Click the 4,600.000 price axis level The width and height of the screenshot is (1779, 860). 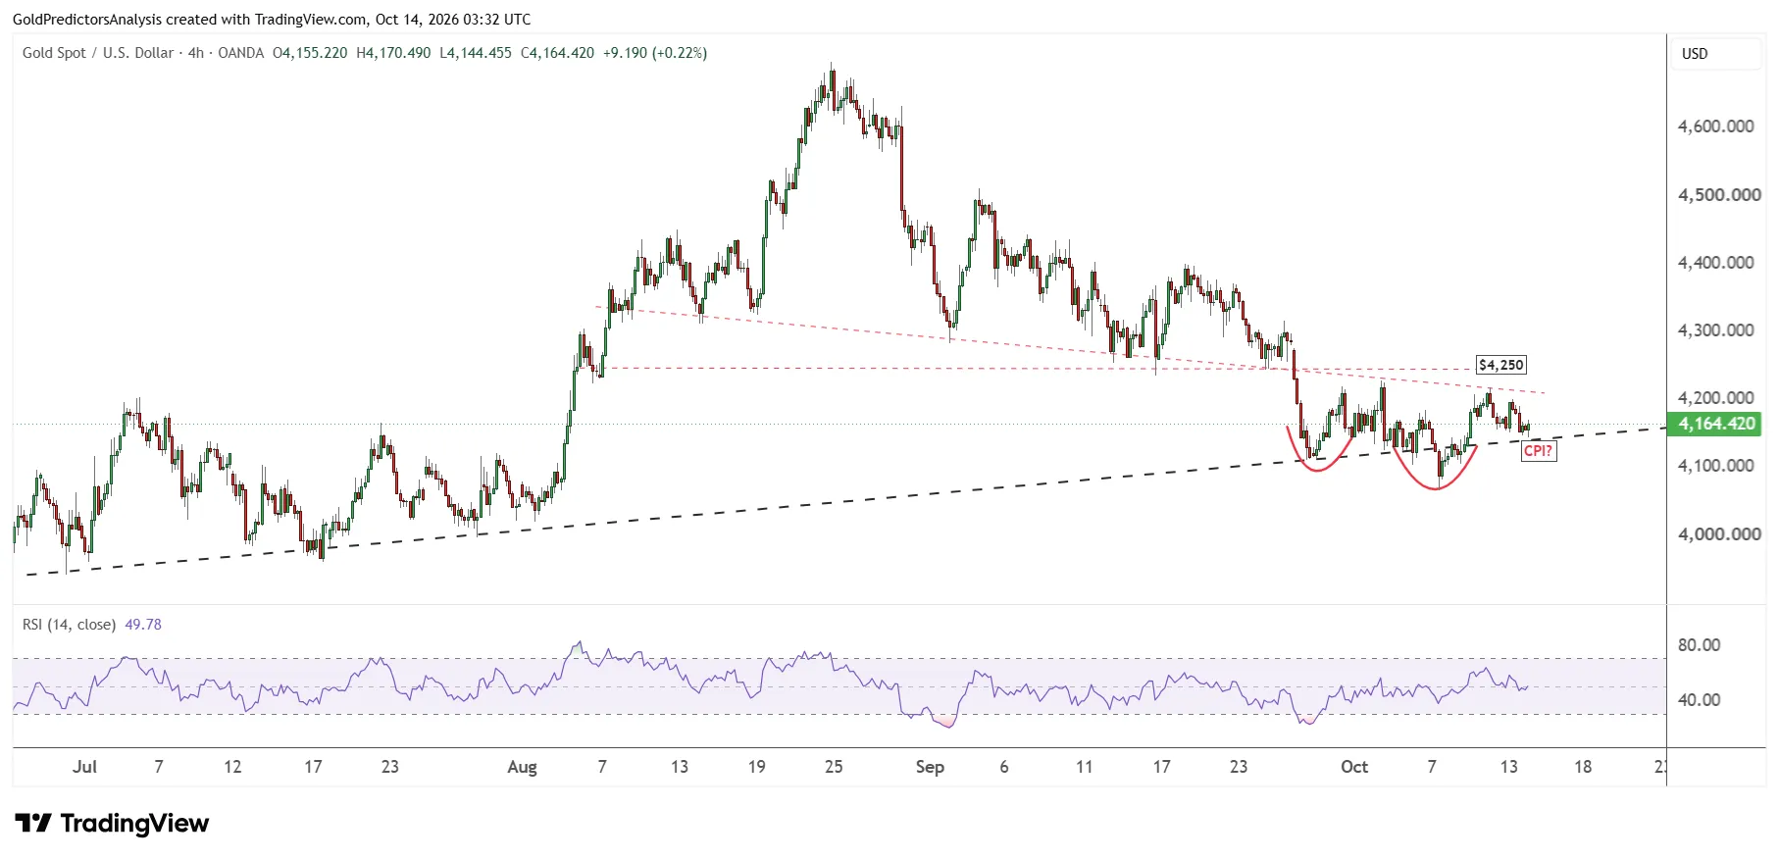tap(1715, 126)
